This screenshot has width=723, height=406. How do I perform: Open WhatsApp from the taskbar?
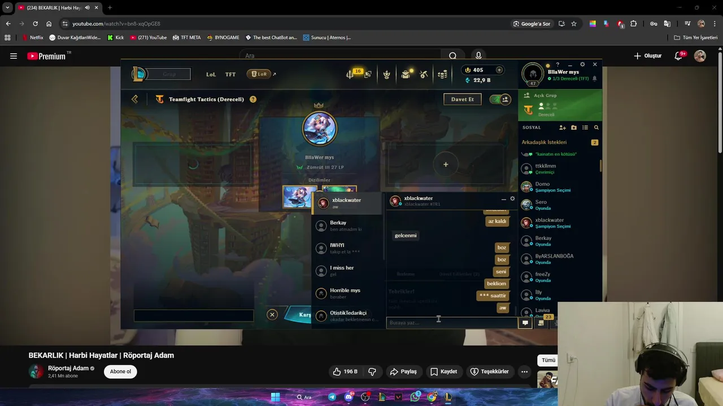tap(415, 397)
